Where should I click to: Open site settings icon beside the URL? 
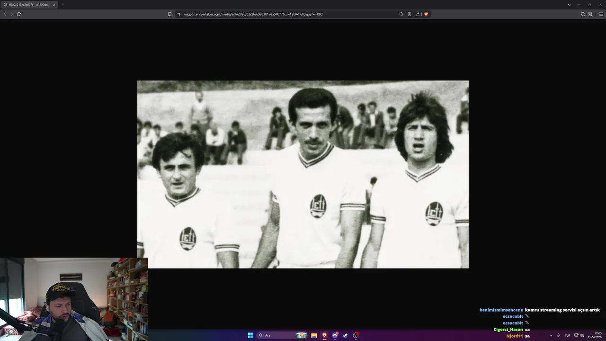[x=179, y=14]
